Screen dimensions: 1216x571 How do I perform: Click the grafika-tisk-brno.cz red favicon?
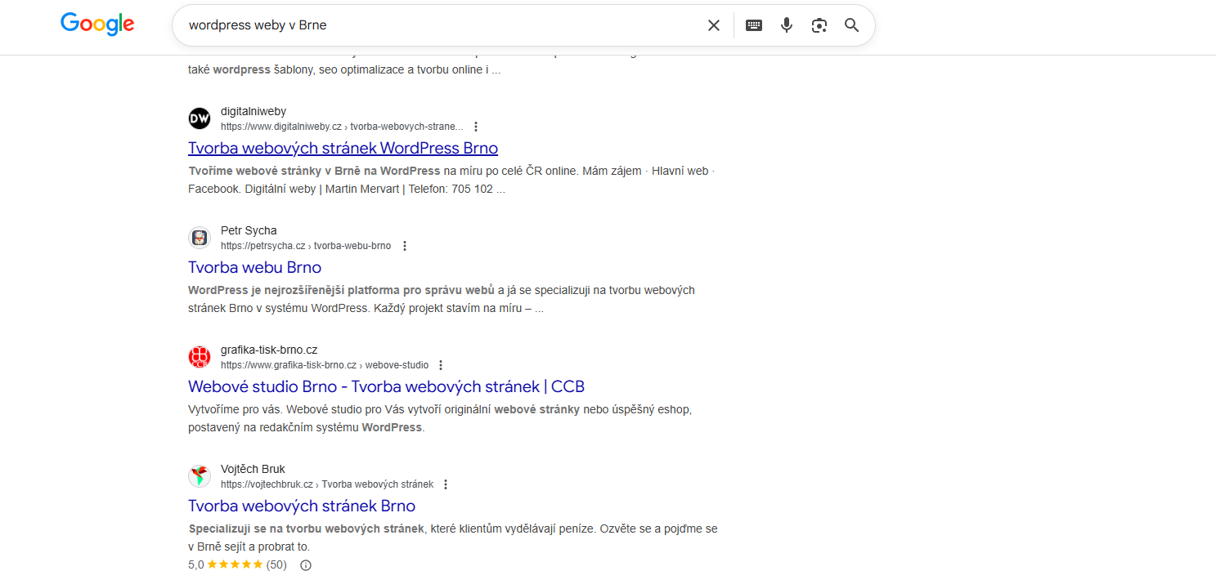[x=200, y=357]
